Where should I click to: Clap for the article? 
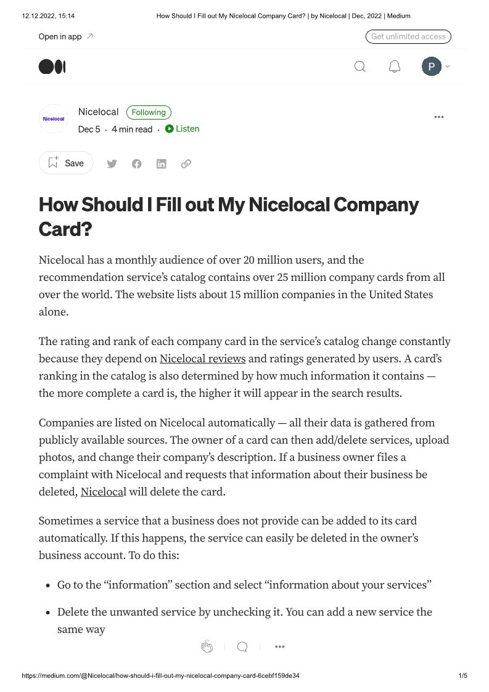click(207, 646)
